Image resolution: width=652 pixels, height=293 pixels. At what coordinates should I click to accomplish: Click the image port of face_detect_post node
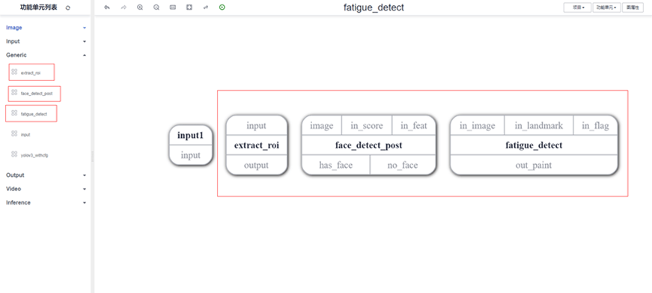click(321, 126)
